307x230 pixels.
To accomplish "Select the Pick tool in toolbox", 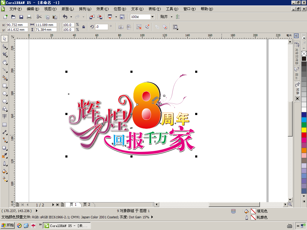I will pyautogui.click(x=4, y=39).
